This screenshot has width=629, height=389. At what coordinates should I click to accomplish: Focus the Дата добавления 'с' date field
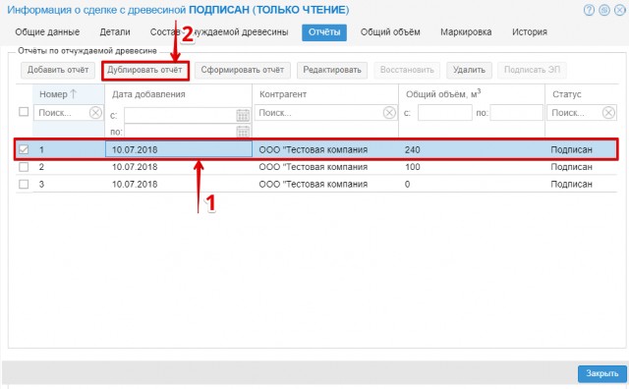coord(180,116)
